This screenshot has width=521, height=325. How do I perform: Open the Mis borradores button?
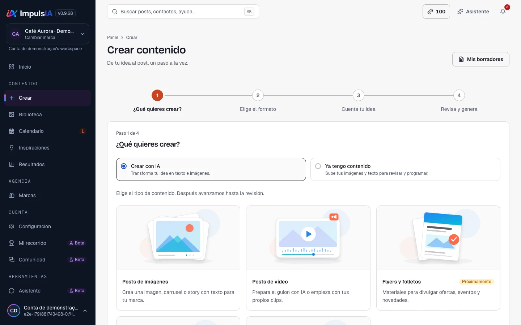(x=481, y=59)
